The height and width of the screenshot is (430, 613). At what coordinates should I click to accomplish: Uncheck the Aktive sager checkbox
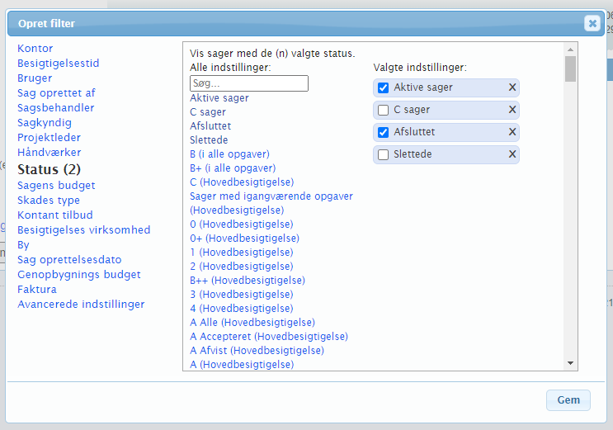(x=383, y=87)
